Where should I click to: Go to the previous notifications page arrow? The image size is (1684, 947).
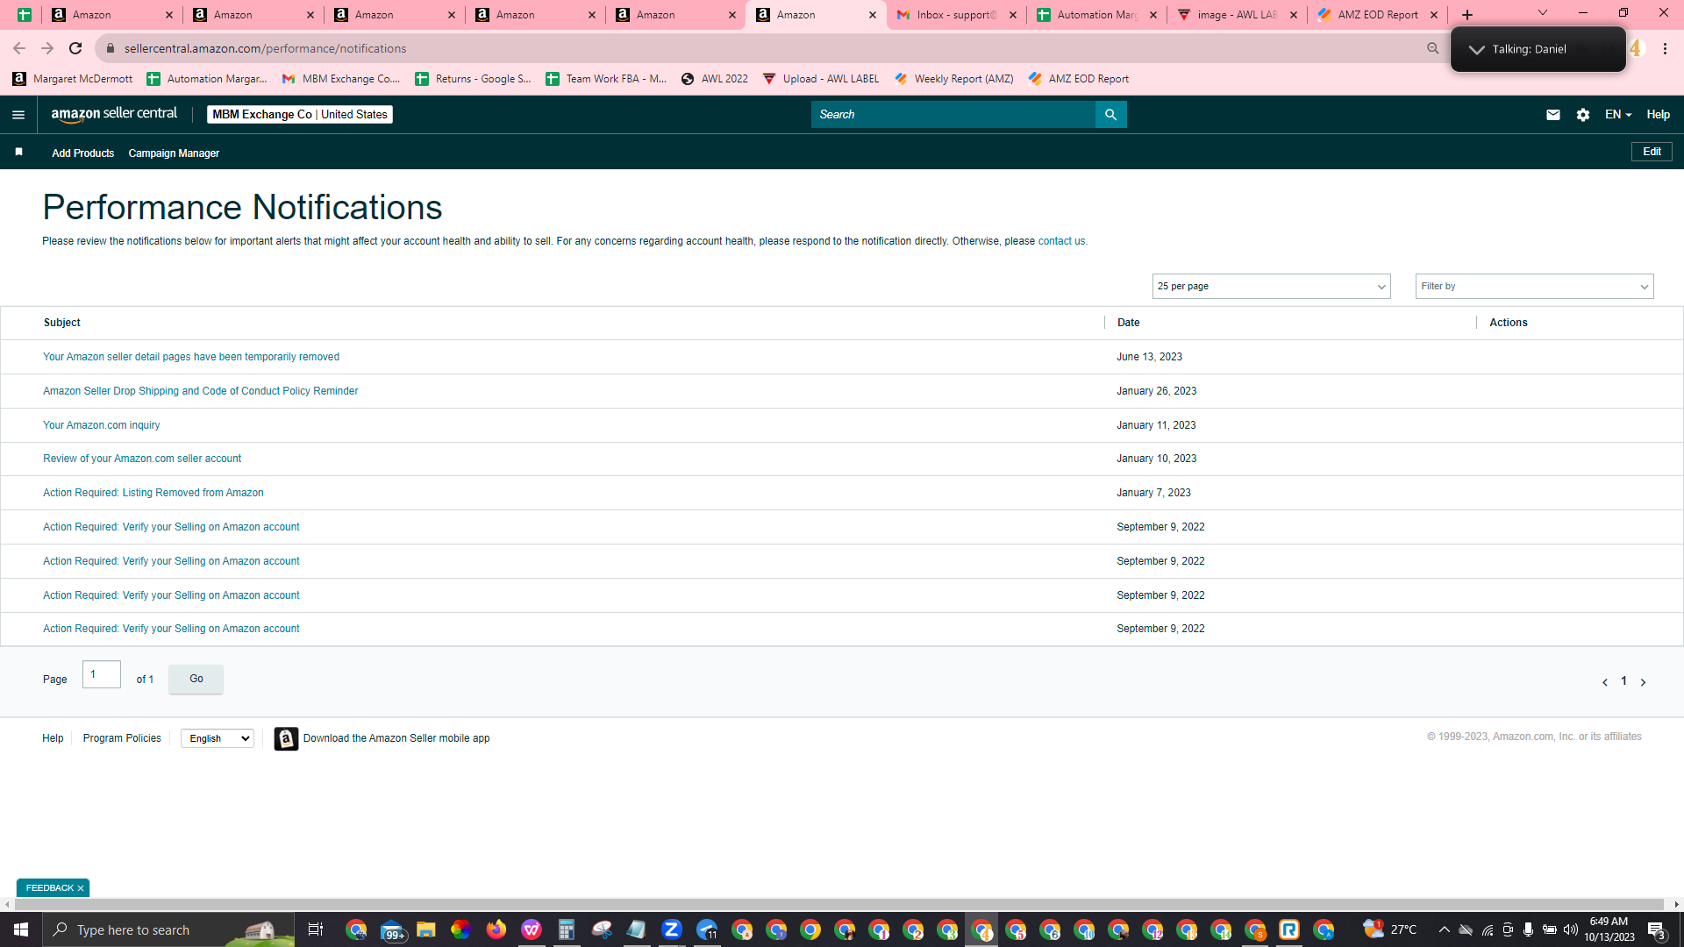[1605, 682]
